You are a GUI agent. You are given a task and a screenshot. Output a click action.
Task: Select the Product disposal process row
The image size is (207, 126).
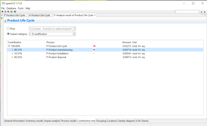[105, 57]
